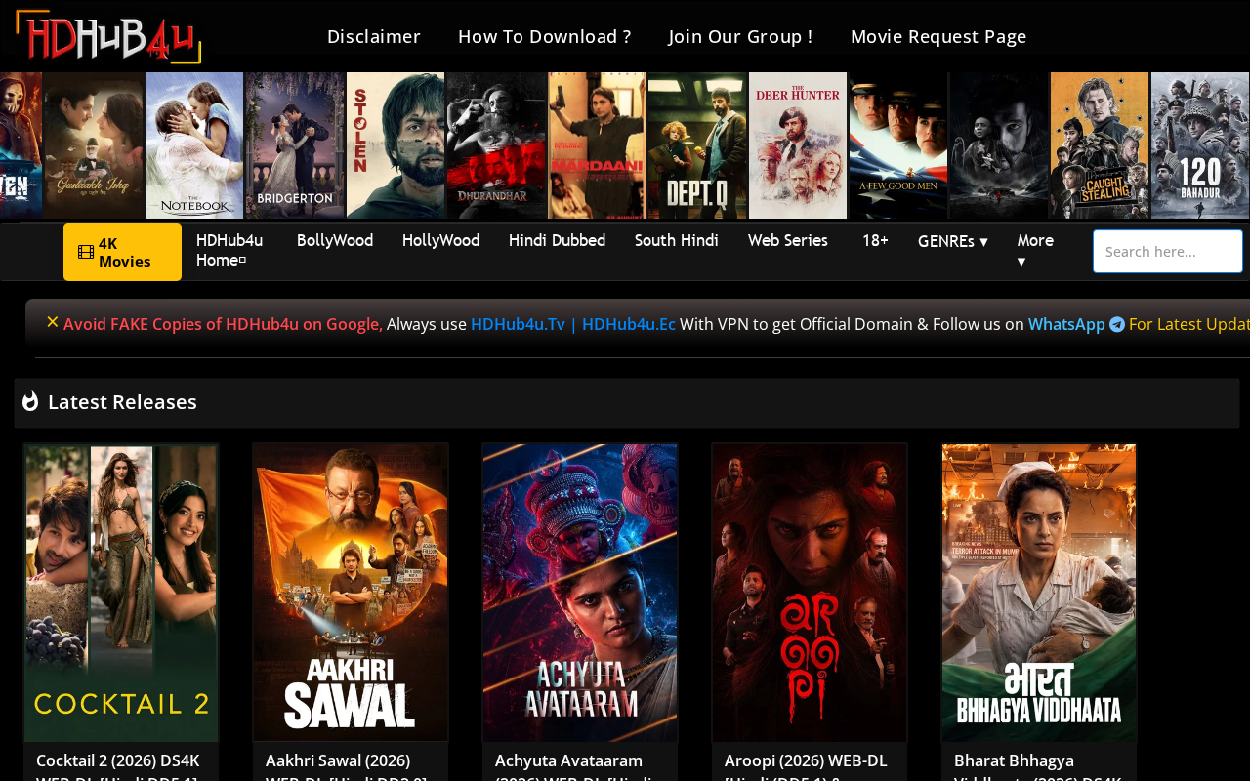1250x781 pixels.
Task: Click the Avoid FAKE Copies warning text
Action: 223,324
